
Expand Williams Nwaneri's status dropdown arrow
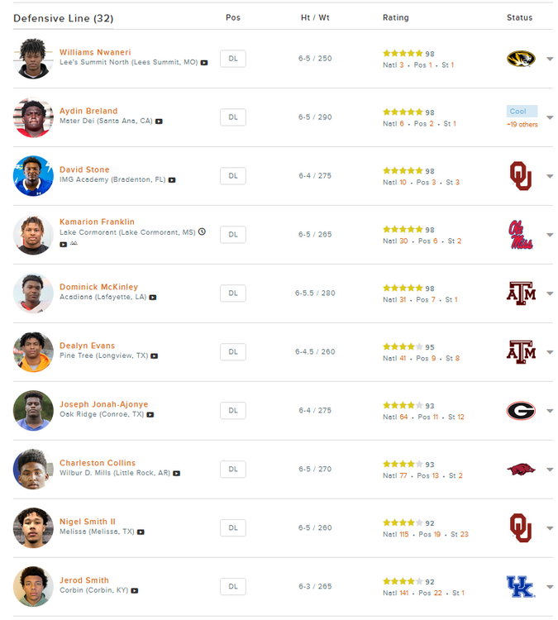pos(550,59)
